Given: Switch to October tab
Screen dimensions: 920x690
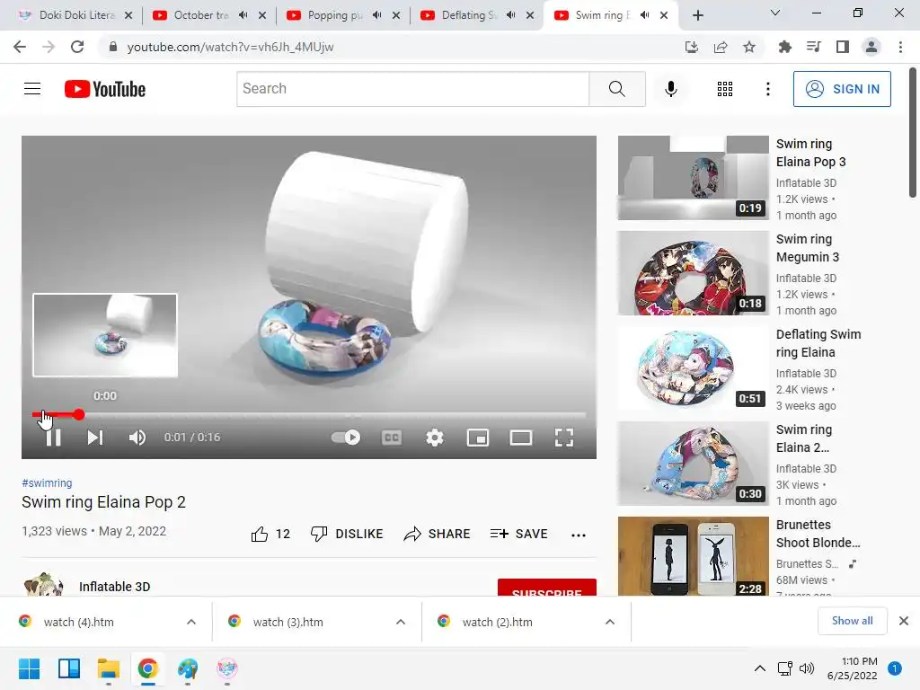Looking at the screenshot, I should (200, 15).
